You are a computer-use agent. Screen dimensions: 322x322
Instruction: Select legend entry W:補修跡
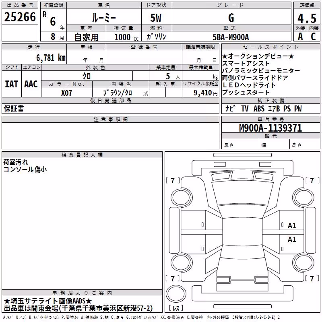tap(89, 317)
